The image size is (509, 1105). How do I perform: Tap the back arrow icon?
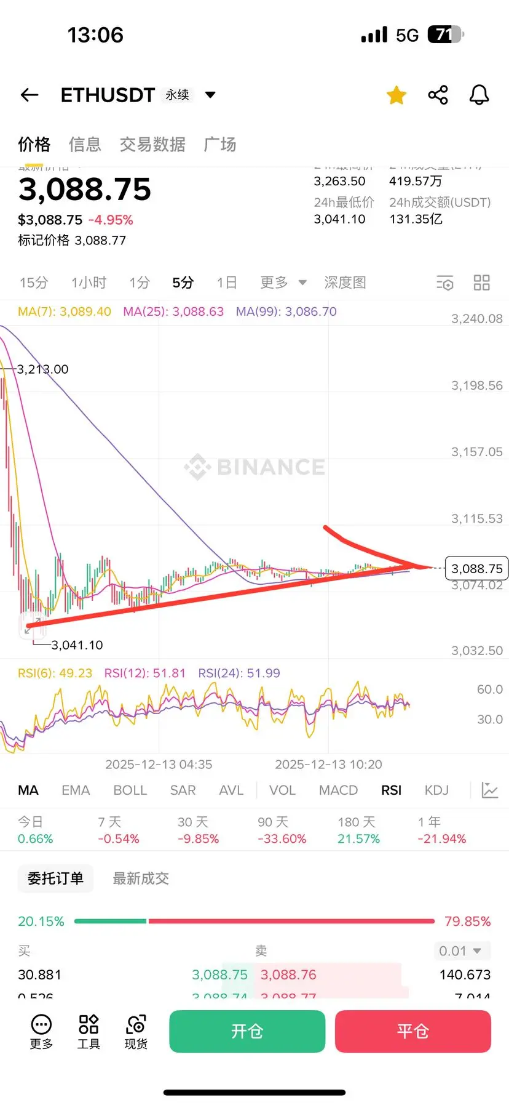click(x=30, y=95)
